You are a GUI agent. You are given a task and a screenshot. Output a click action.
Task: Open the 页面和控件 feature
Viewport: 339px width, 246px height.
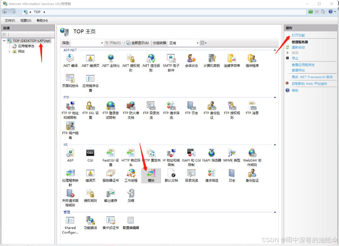tap(70, 78)
